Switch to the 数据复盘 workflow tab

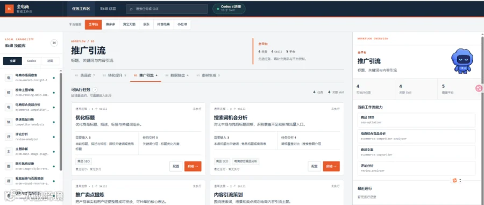pos(177,75)
